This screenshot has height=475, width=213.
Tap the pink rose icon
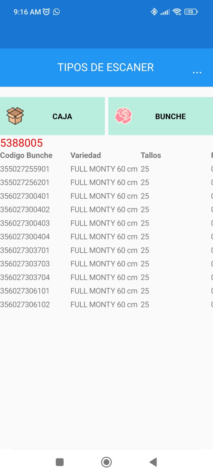[123, 116]
